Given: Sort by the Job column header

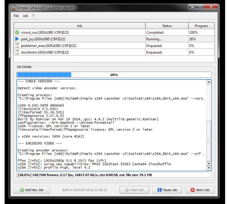Looking at the screenshot, I should 80,26.
